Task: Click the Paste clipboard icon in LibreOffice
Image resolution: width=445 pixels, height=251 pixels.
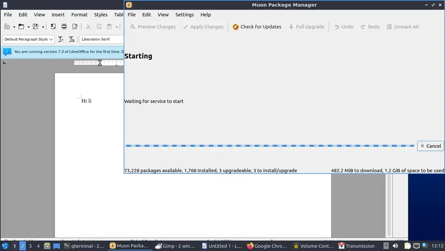Action: coord(109,27)
